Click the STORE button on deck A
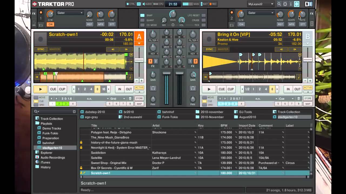This screenshot has width=346, height=194. [139, 98]
